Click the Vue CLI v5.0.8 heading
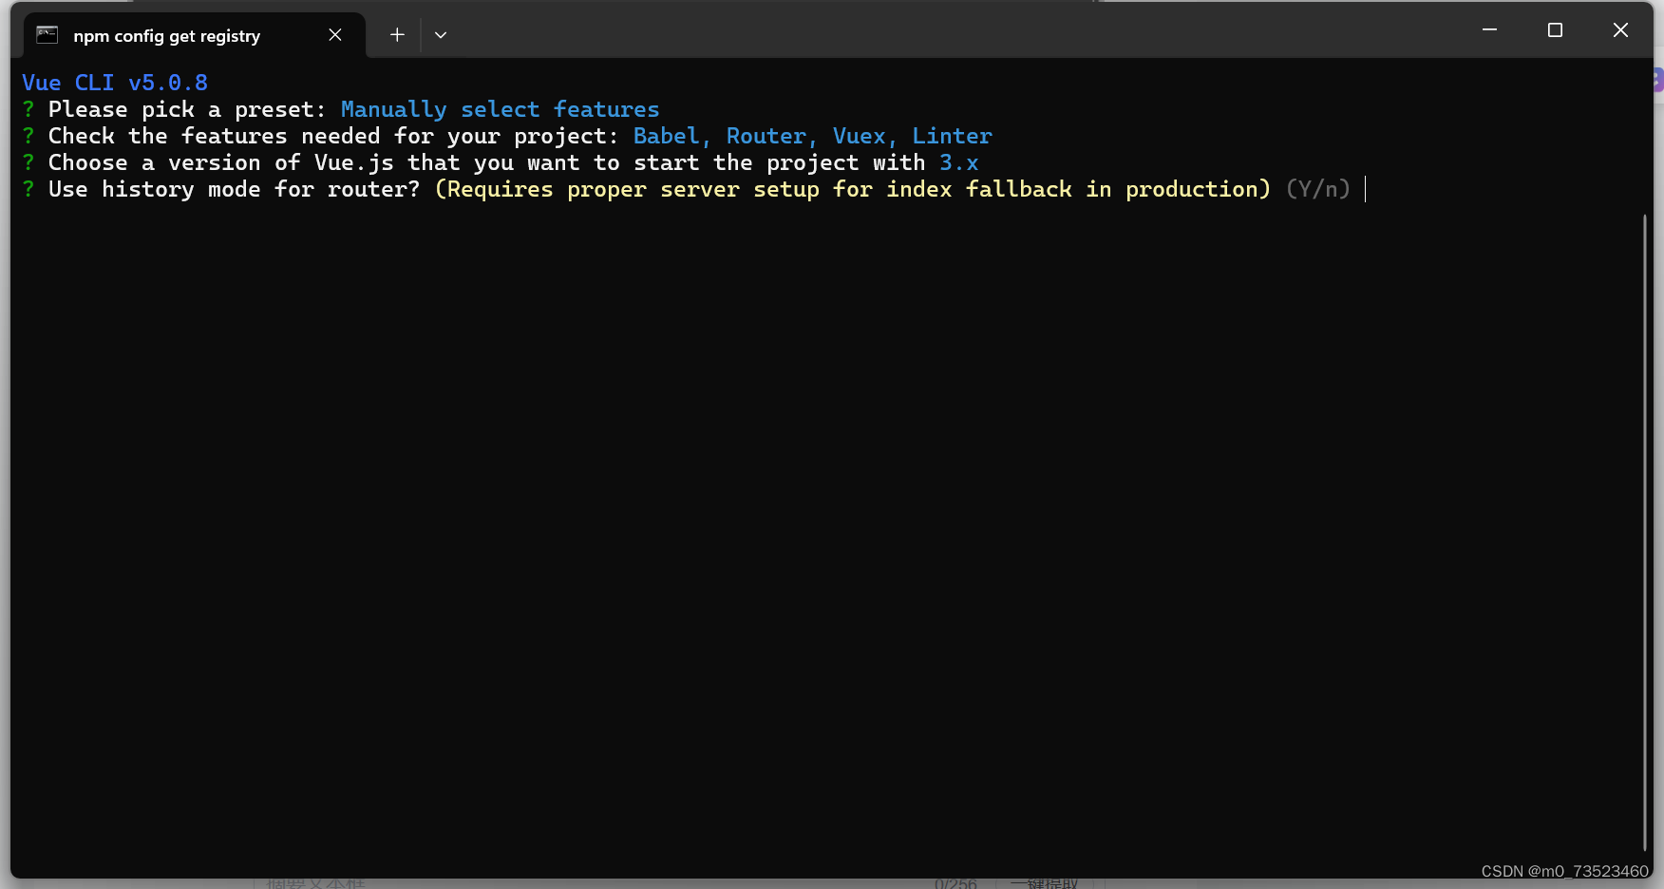 (113, 83)
